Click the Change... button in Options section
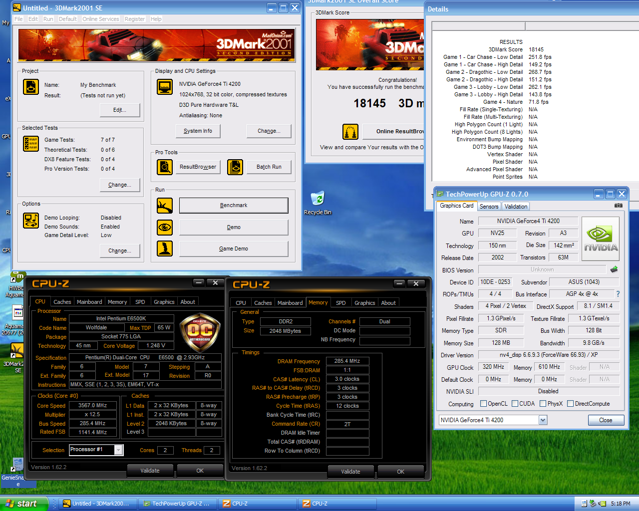639x511 pixels. (120, 251)
